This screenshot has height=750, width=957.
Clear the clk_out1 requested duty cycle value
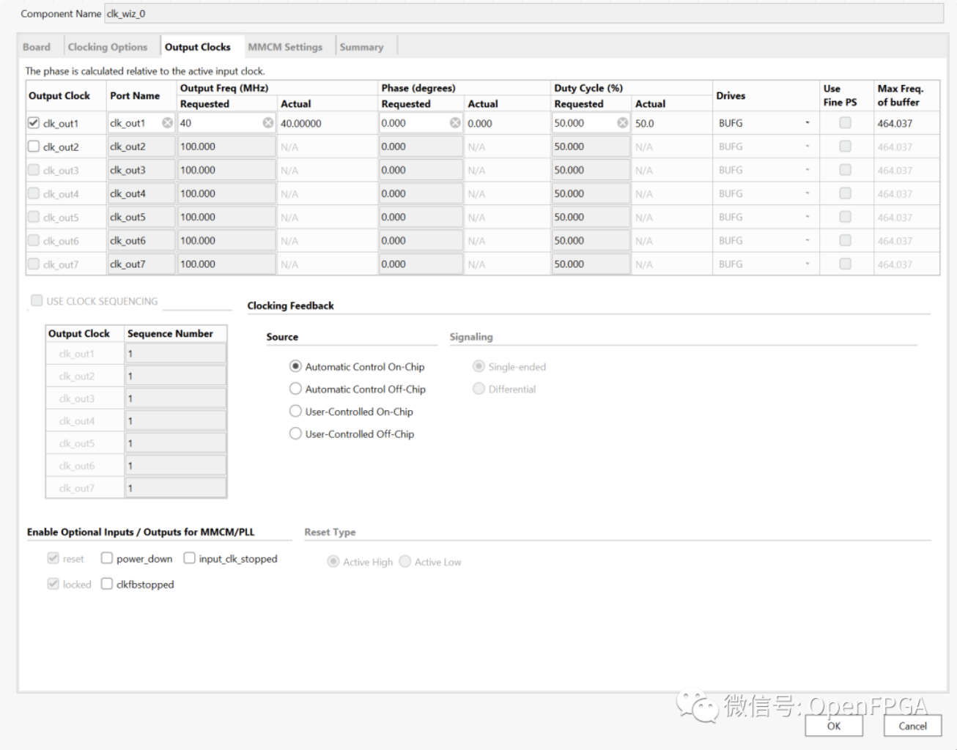tap(622, 123)
